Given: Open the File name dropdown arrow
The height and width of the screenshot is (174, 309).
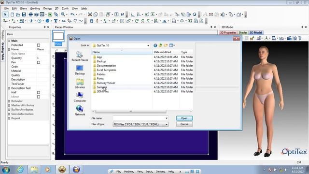Looking at the screenshot, I should point(167,118).
